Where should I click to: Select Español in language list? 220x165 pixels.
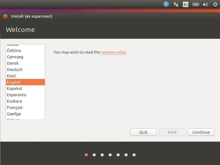pos(25,88)
